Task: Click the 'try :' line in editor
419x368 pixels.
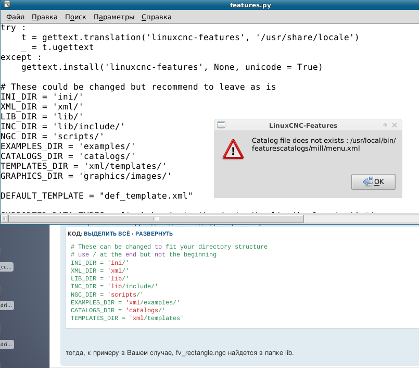Action: [14, 28]
